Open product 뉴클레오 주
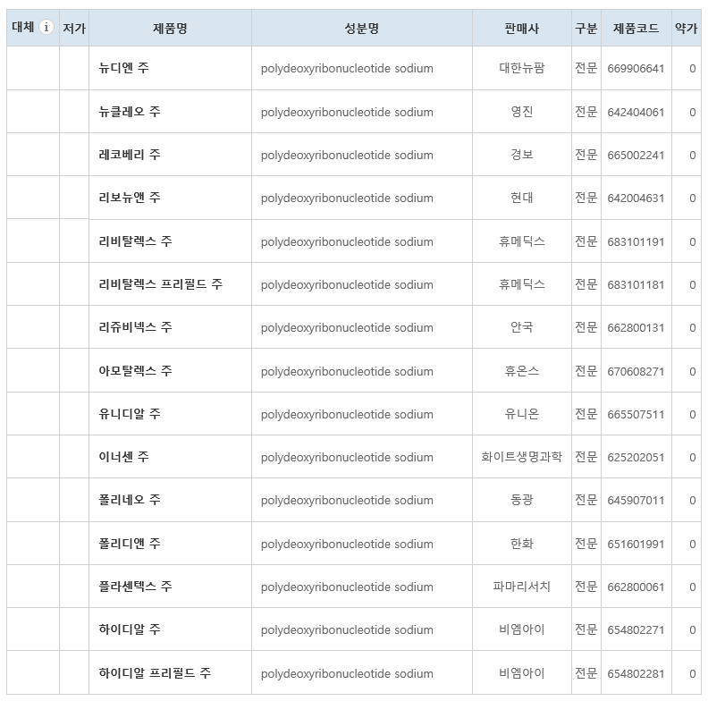Image resolution: width=708 pixels, height=701 pixels. (130, 111)
